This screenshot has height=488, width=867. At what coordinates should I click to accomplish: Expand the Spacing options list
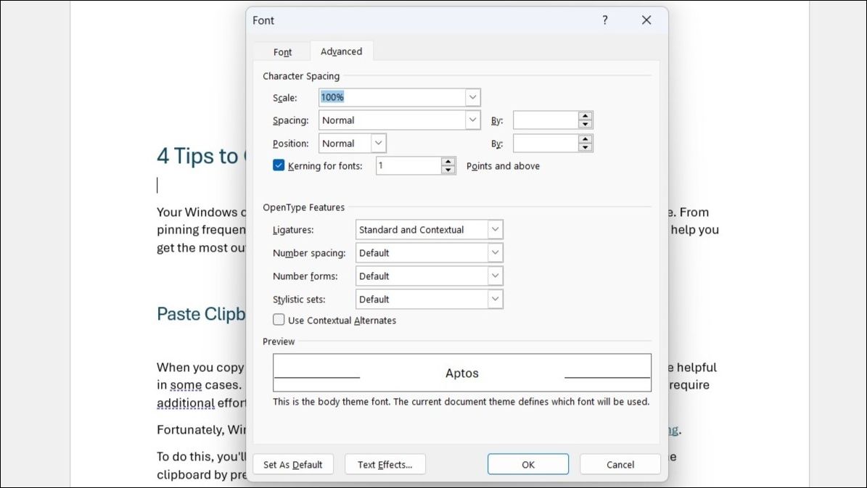(472, 120)
